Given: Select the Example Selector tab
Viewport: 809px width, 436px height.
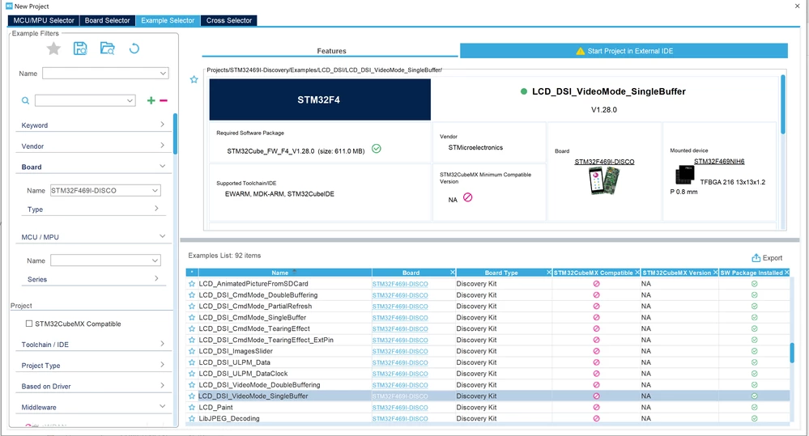Looking at the screenshot, I should 168,20.
